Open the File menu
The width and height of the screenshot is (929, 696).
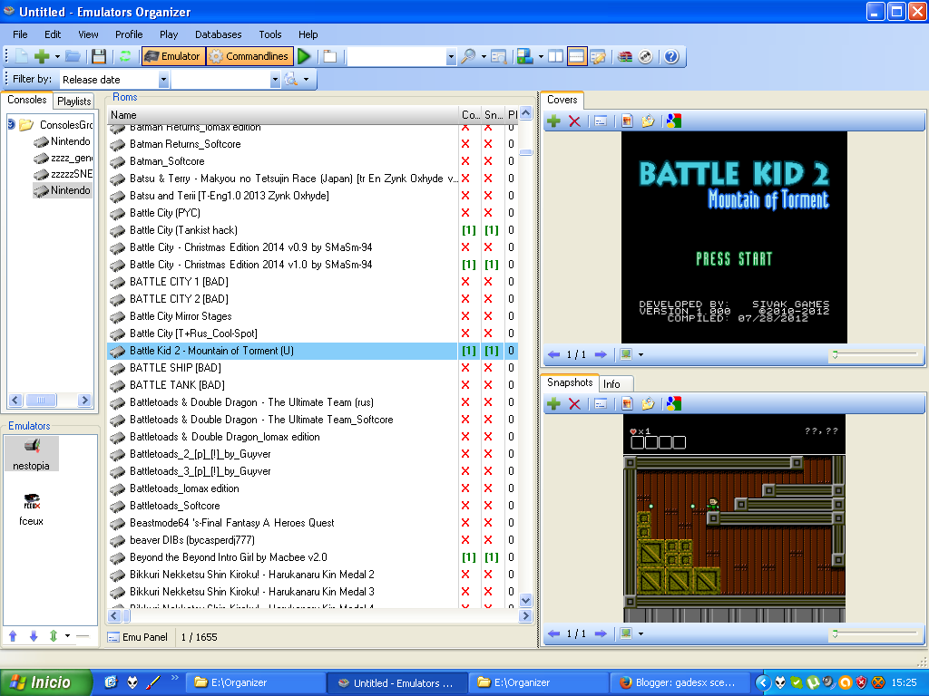(20, 34)
